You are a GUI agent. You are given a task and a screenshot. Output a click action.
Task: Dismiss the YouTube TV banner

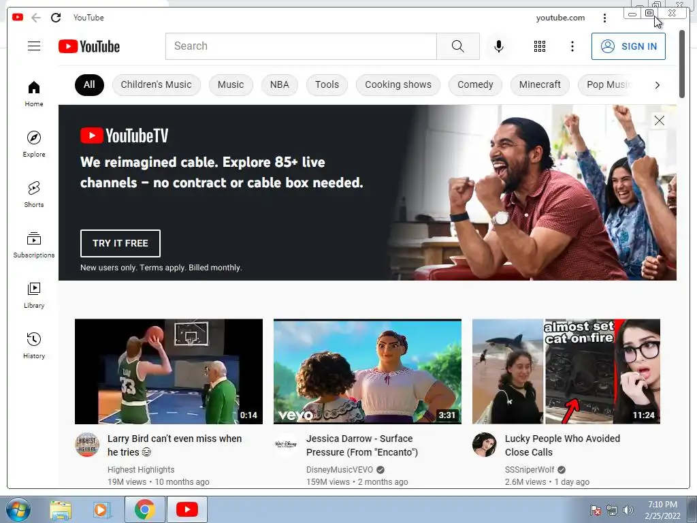click(x=659, y=121)
